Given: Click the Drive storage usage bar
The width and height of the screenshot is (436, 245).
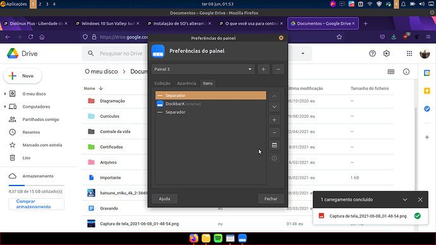Looking at the screenshot, I should click(x=37, y=185).
